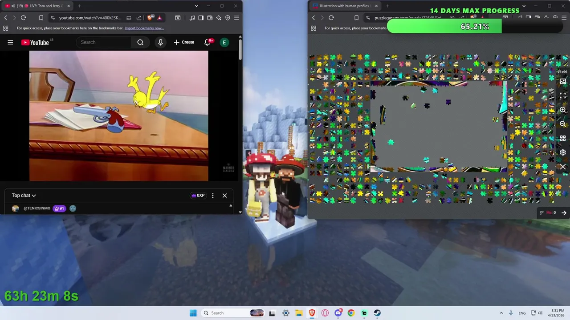Toggle puzzle fullscreen mode

(563, 96)
